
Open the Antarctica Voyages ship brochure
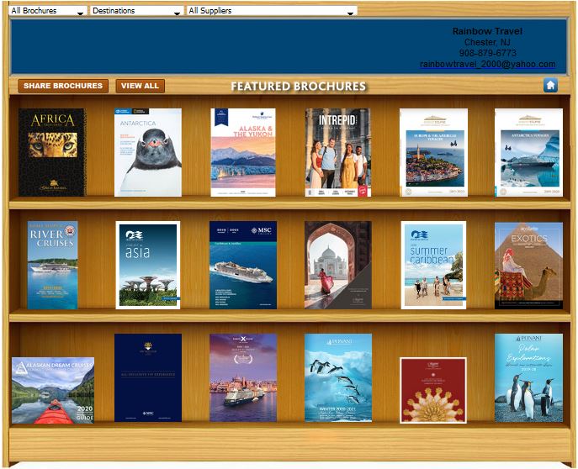pyautogui.click(x=528, y=152)
